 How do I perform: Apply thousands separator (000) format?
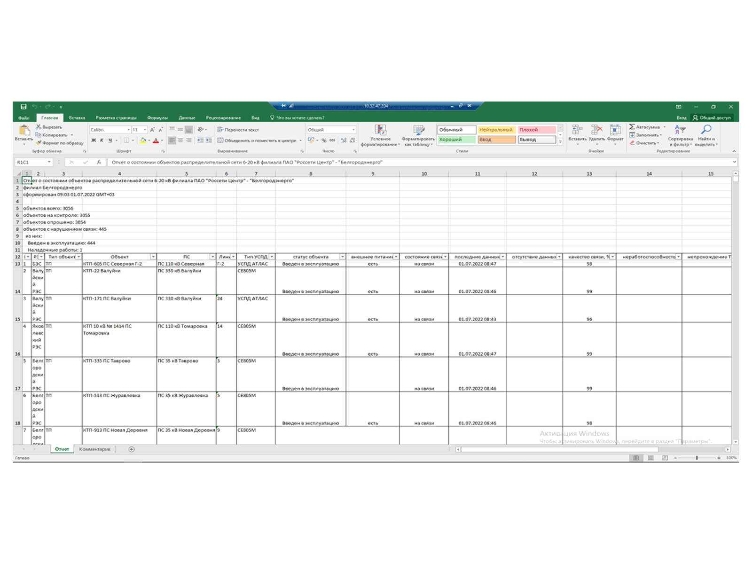point(332,140)
